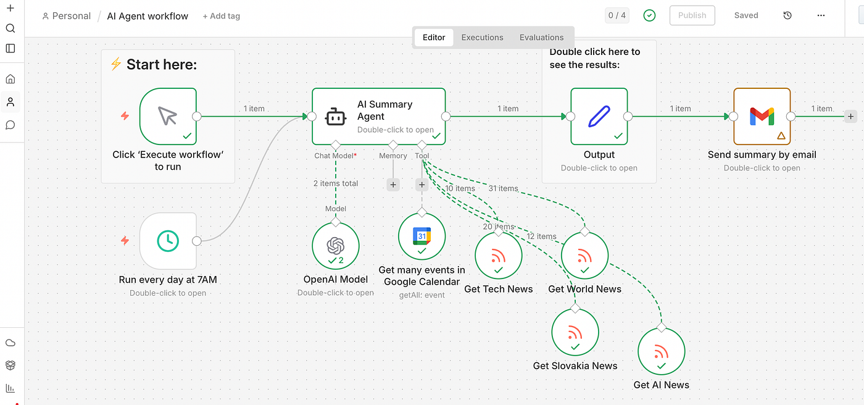Select the Get Tech News RSS node
864x405 pixels.
coord(499,255)
